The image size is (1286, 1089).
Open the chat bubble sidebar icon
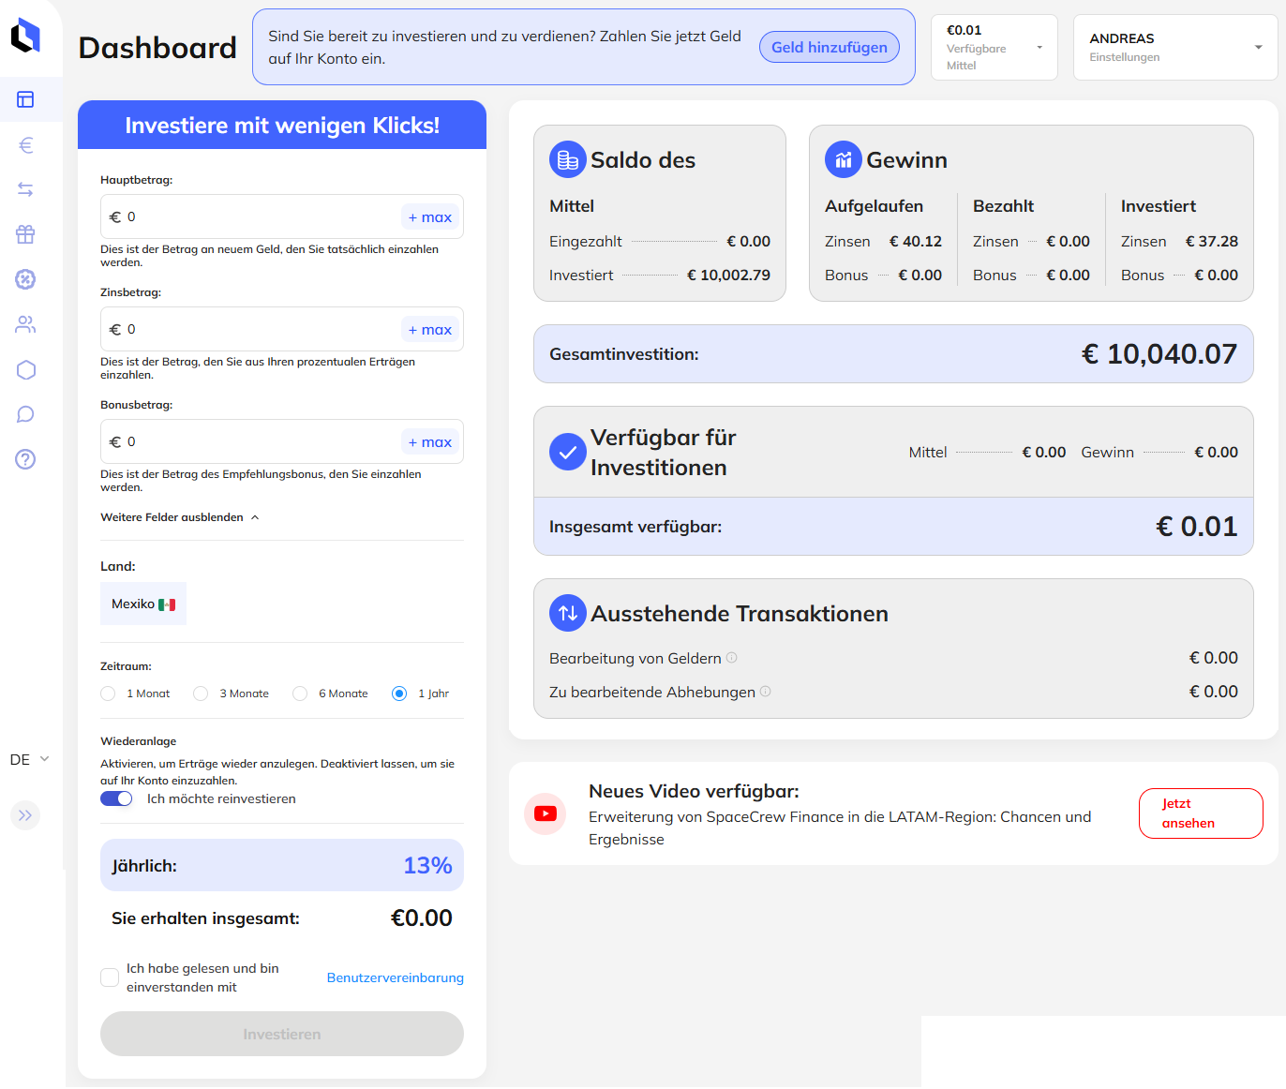point(25,414)
